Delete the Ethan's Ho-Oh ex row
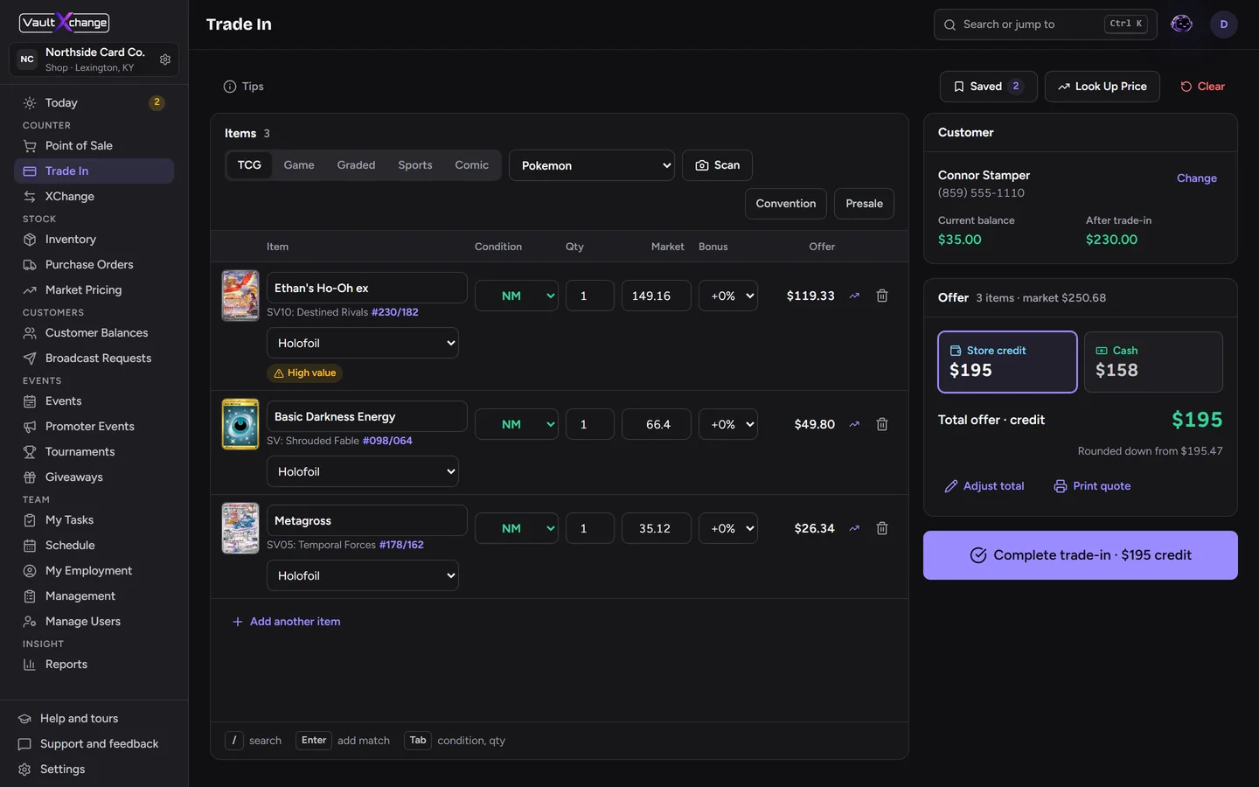 coord(882,296)
